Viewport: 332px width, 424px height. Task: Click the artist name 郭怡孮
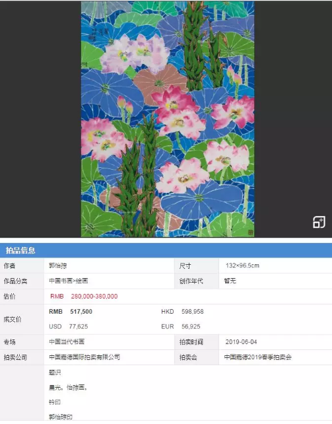click(x=58, y=265)
